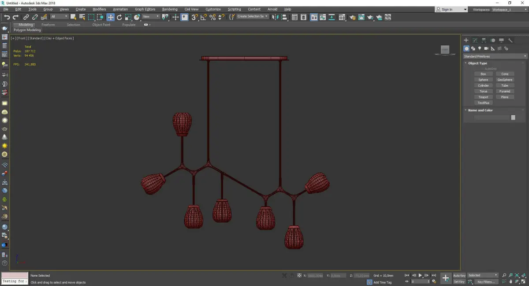Toggle the Window/Crossing selection mode
Viewport: 529px width, 286px height.
point(101,17)
